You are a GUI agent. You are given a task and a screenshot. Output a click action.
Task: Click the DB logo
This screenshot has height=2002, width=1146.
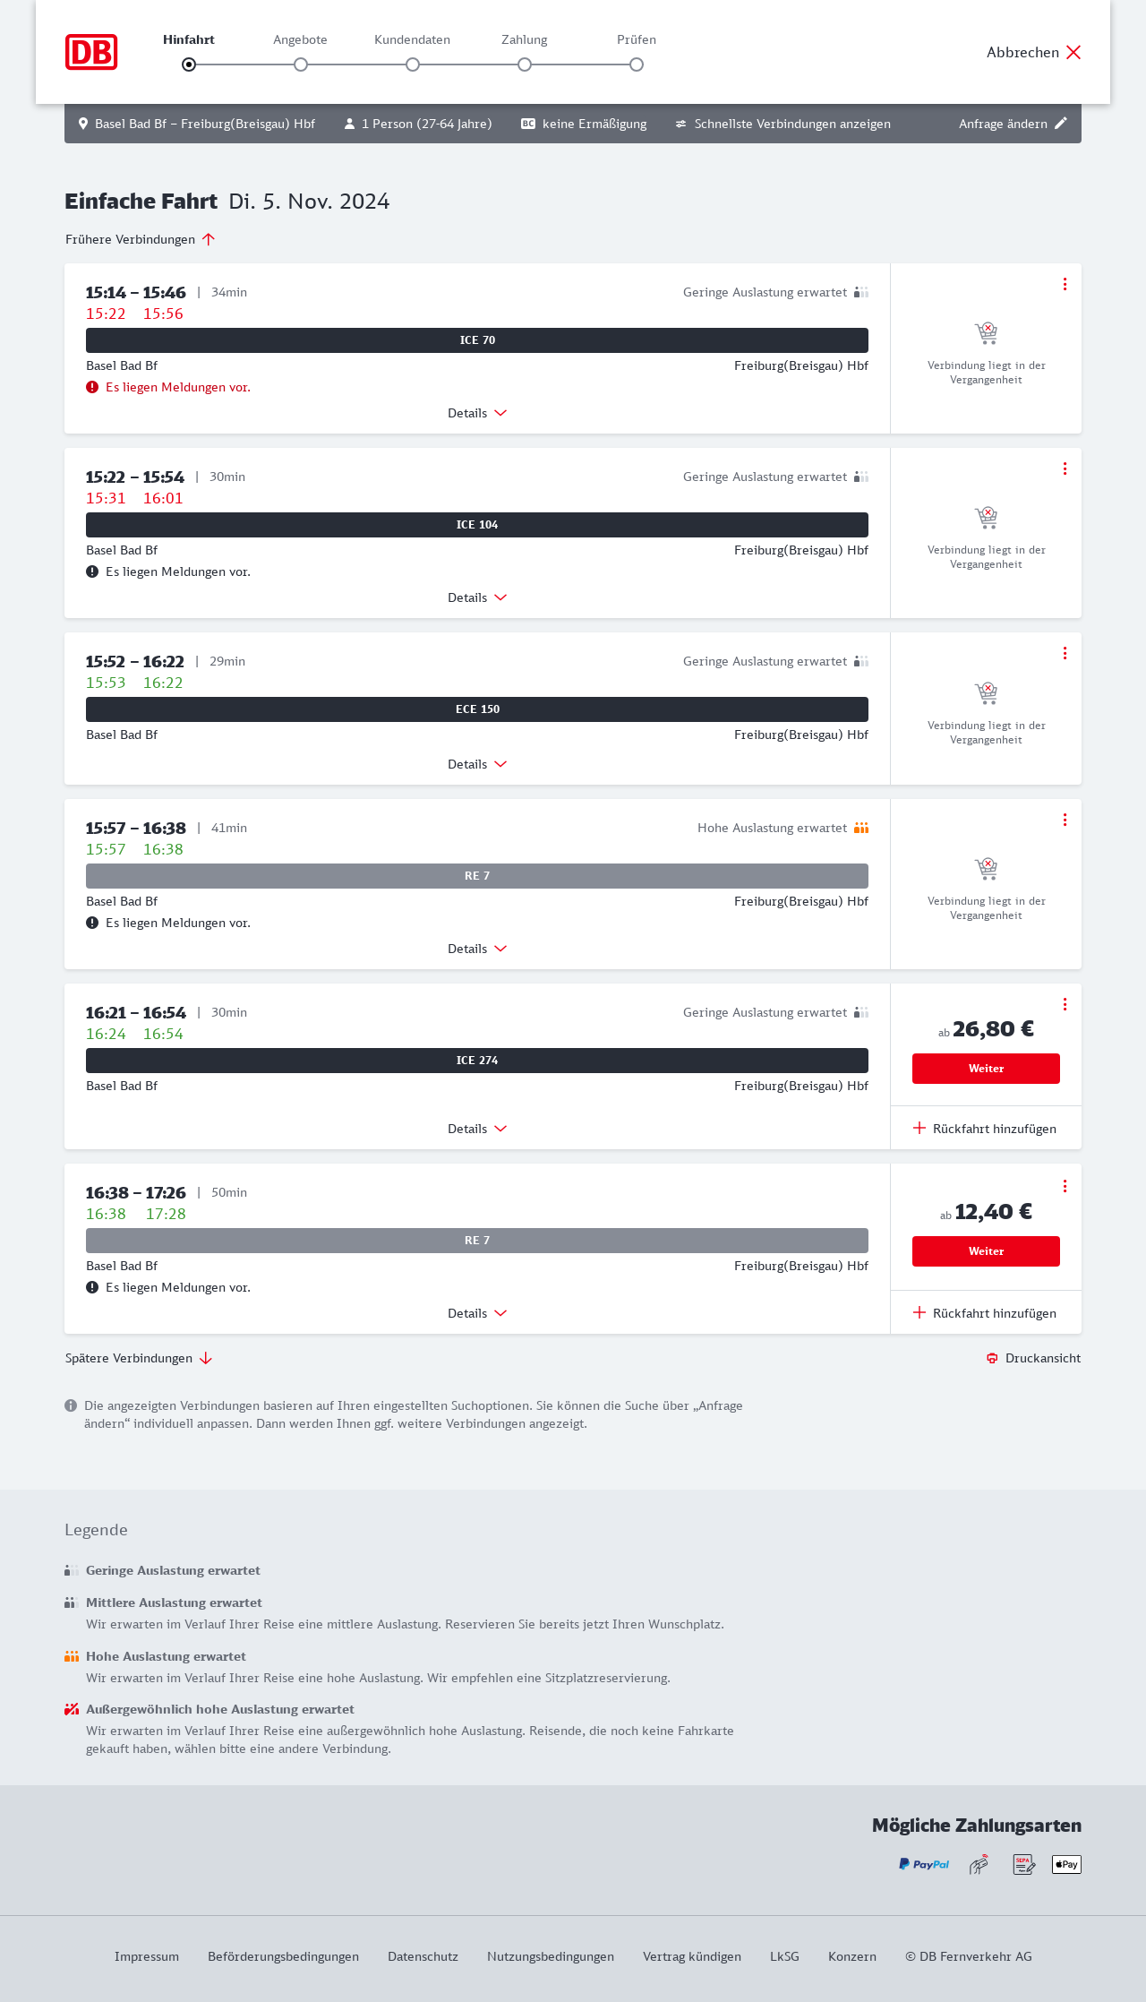point(91,52)
